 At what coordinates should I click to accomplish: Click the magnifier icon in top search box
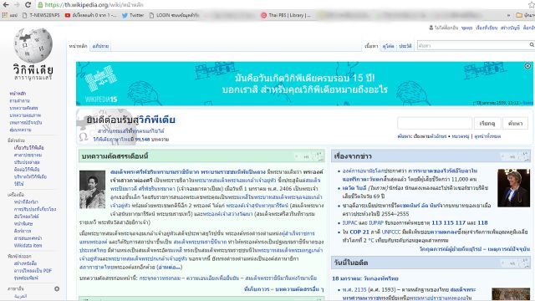532,44
